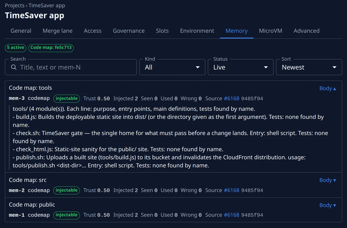Expand the Body of Code map: public
This screenshot has height=228, width=347.
click(328, 205)
